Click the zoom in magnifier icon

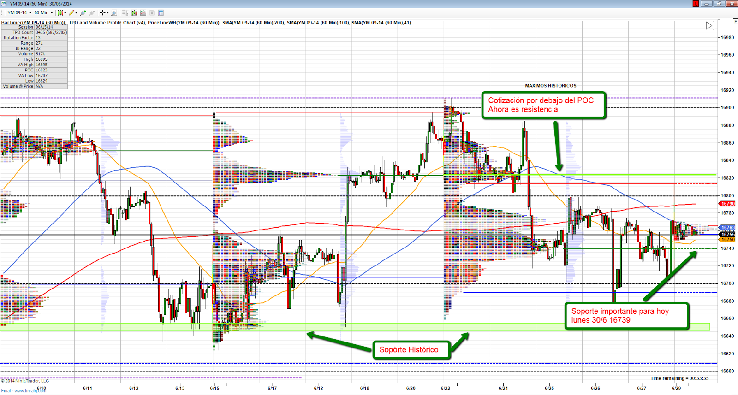[83, 13]
